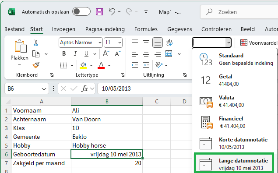This screenshot has height=173, width=278.
Task: Toggle Automatisch opslaan switch
Action: 81,12
